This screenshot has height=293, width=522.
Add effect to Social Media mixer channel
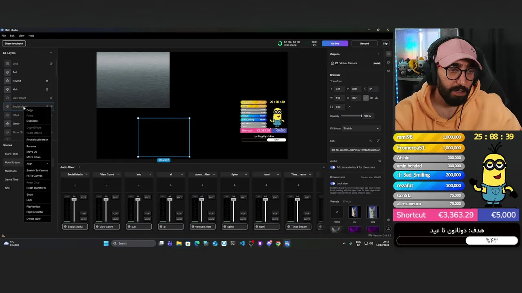coord(75,185)
